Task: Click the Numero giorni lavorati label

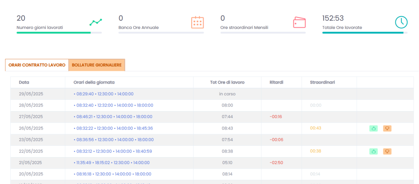Action: click(x=40, y=27)
